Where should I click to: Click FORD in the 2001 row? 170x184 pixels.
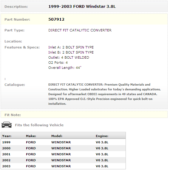pos(31,154)
